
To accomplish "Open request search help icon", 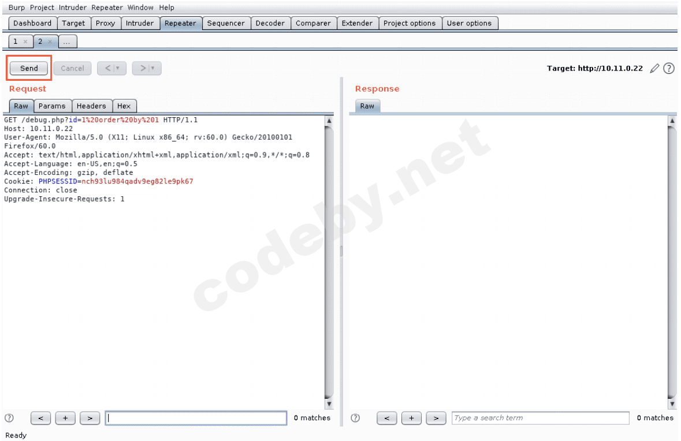I will click(9, 417).
